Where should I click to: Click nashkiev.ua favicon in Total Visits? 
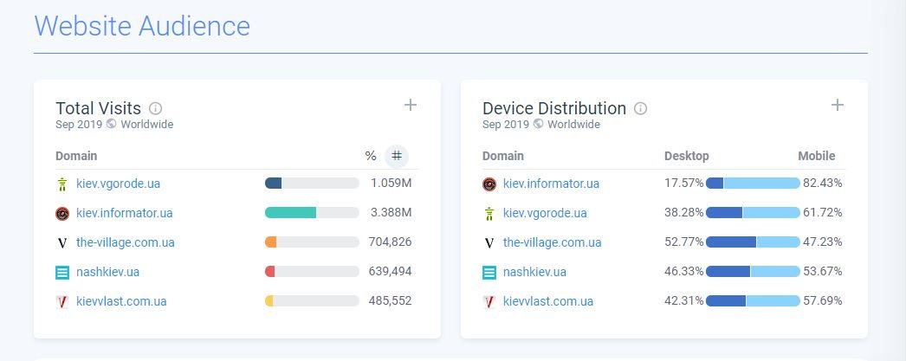[62, 272]
